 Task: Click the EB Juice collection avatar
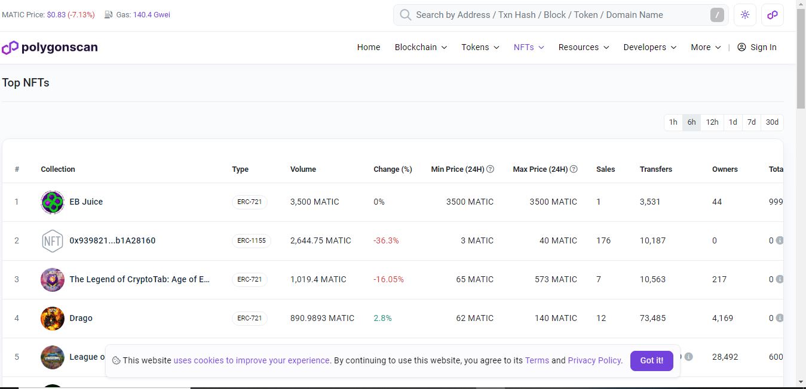[53, 202]
